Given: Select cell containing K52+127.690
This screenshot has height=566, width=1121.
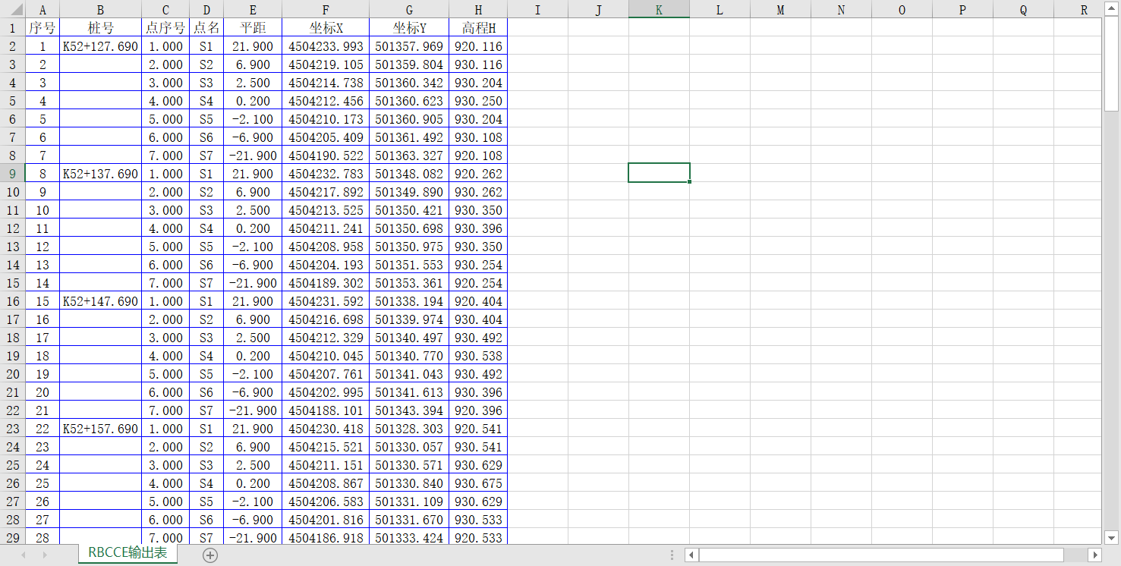Looking at the screenshot, I should 100,46.
